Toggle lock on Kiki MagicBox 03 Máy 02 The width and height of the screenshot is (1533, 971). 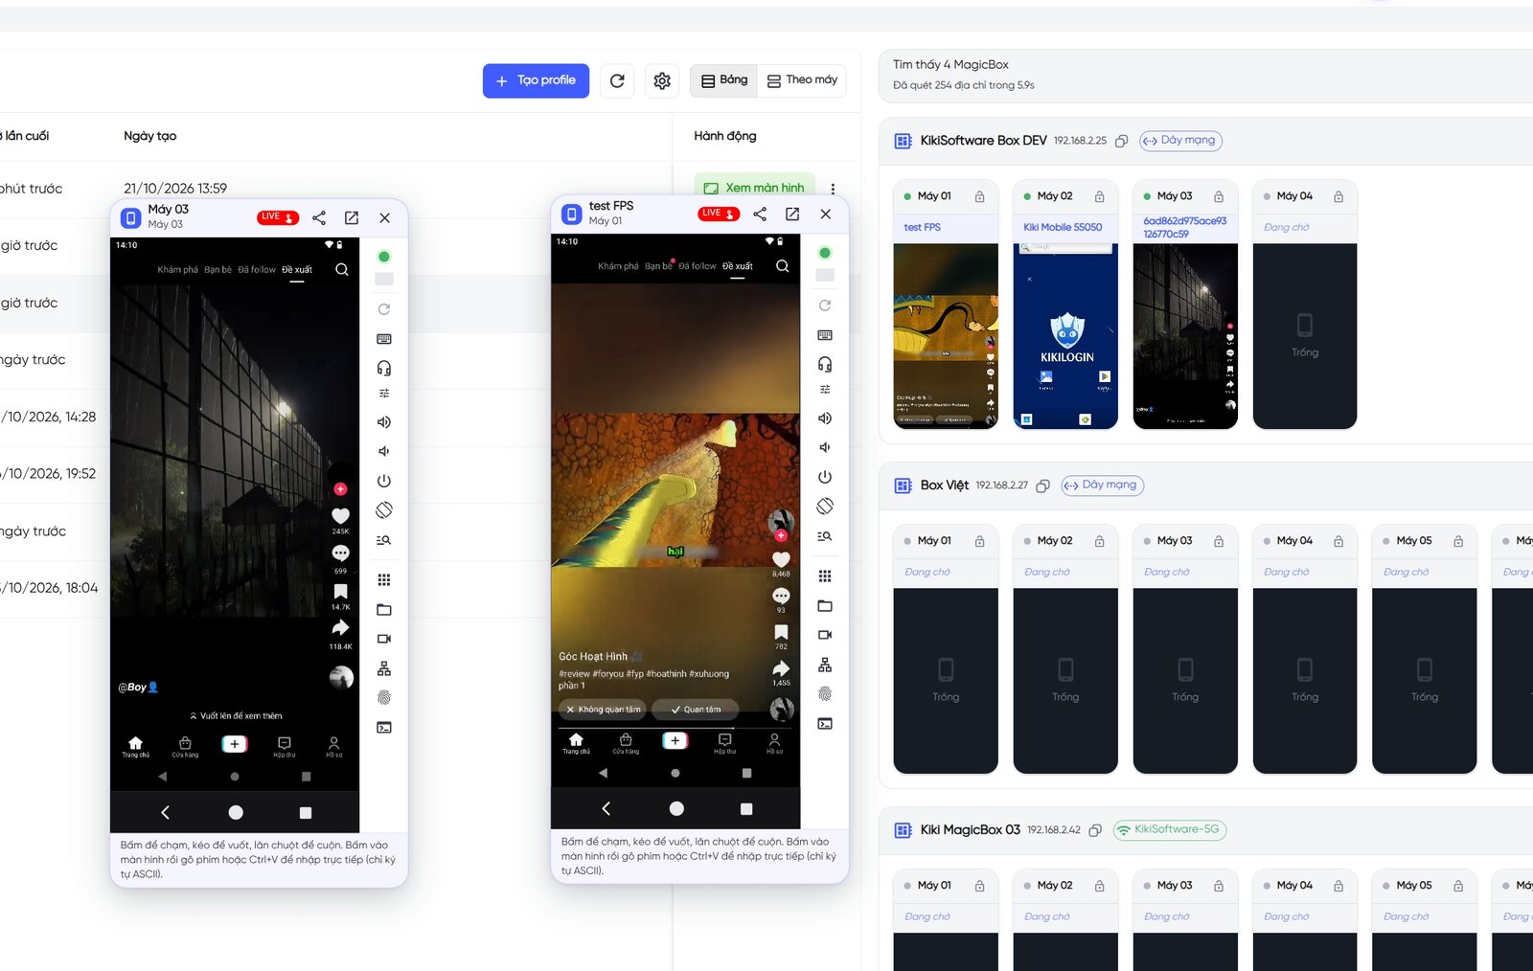(x=1099, y=886)
